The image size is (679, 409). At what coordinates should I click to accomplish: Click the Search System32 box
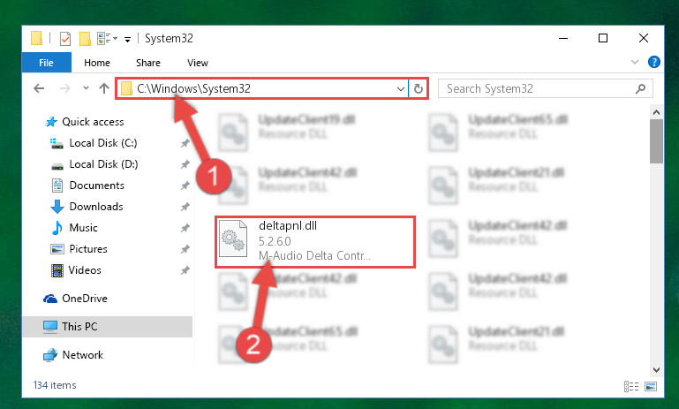[545, 89]
